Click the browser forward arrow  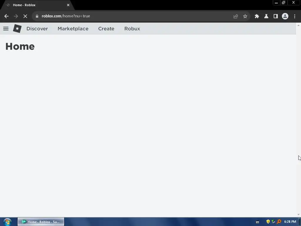[16, 16]
